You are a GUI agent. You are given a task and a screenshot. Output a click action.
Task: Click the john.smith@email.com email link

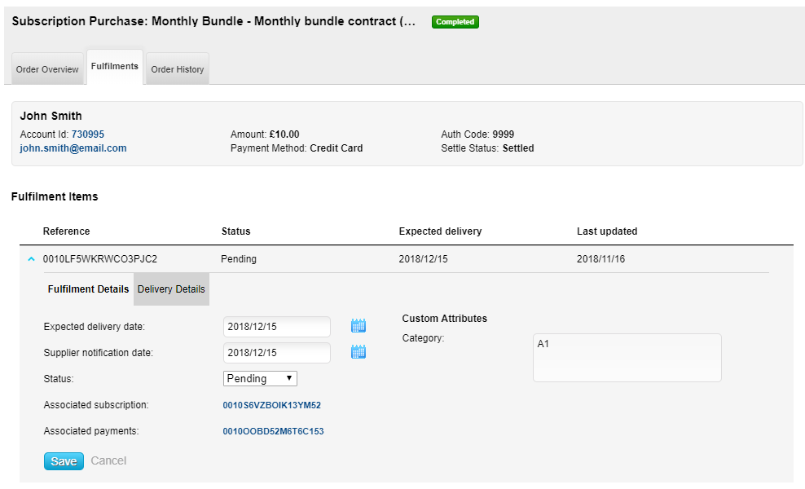pos(73,148)
